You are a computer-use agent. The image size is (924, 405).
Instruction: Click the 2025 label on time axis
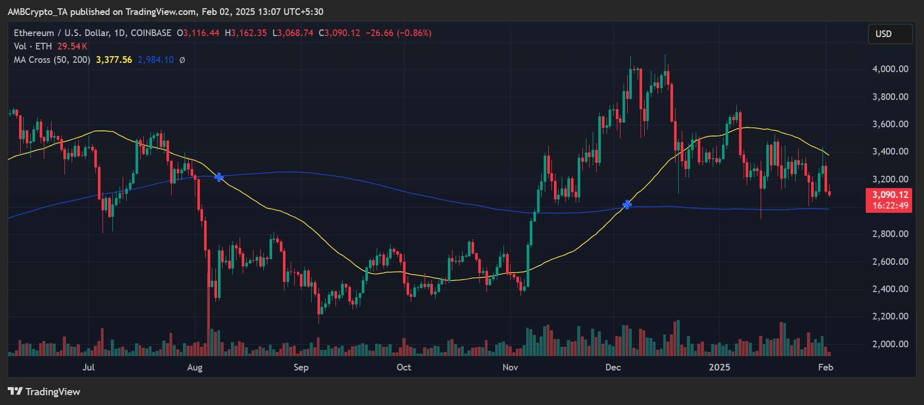pos(719,367)
